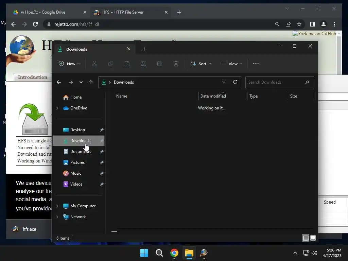The width and height of the screenshot is (348, 261).
Task: Click the Chrome address bar URL
Action: pos(76,24)
